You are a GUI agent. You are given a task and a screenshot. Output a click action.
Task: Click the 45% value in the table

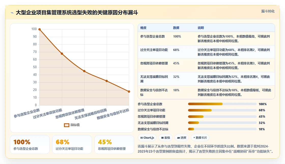pyautogui.click(x=176, y=63)
